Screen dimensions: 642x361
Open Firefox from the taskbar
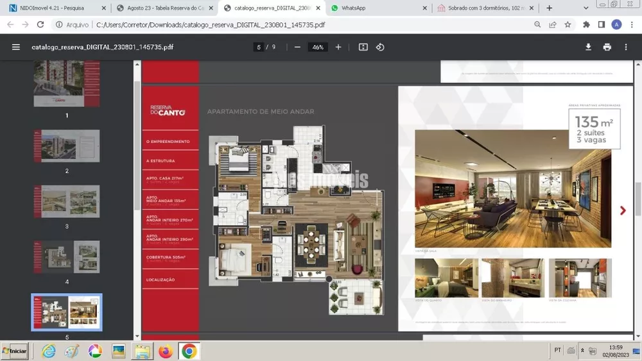166,351
